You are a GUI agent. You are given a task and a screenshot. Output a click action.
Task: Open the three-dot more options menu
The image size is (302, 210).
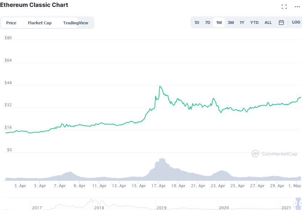click(297, 7)
